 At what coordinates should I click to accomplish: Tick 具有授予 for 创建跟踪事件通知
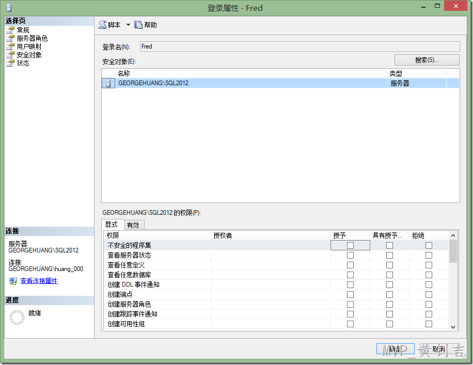pos(390,314)
